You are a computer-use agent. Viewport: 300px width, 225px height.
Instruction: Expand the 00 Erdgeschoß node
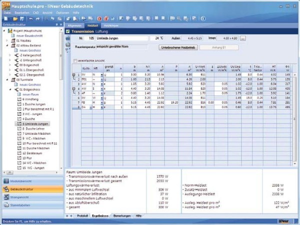pyautogui.click(x=10, y=65)
